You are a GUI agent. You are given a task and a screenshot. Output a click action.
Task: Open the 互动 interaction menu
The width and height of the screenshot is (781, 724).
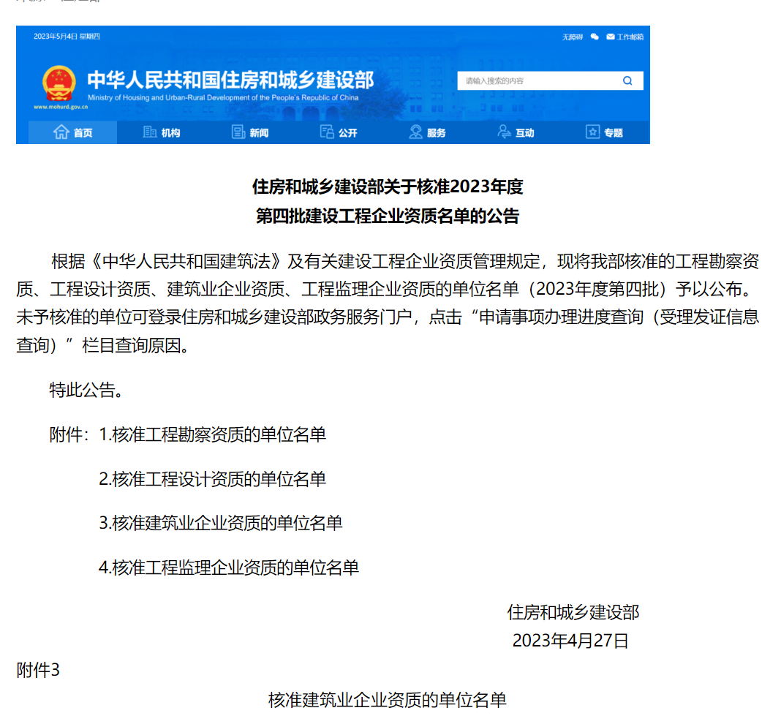click(516, 132)
